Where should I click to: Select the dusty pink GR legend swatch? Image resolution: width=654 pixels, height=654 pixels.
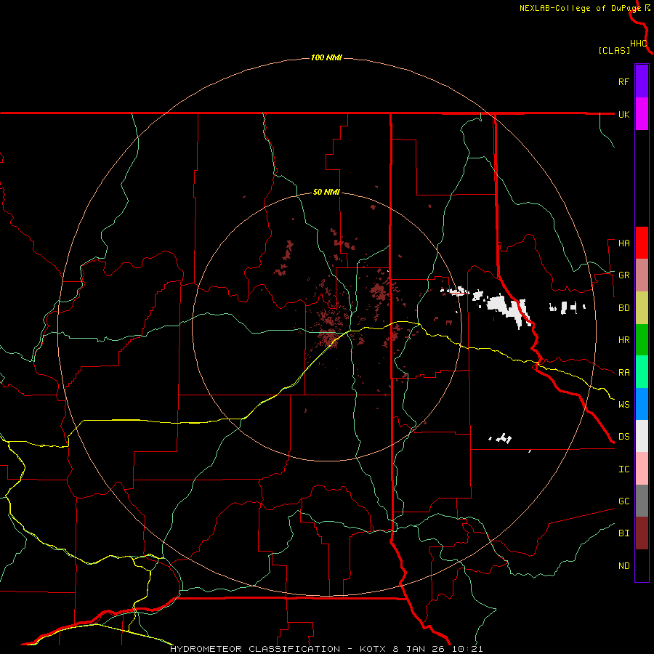pos(642,275)
